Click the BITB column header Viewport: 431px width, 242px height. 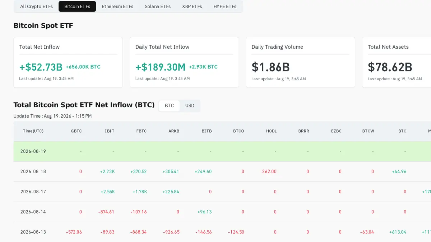207,131
